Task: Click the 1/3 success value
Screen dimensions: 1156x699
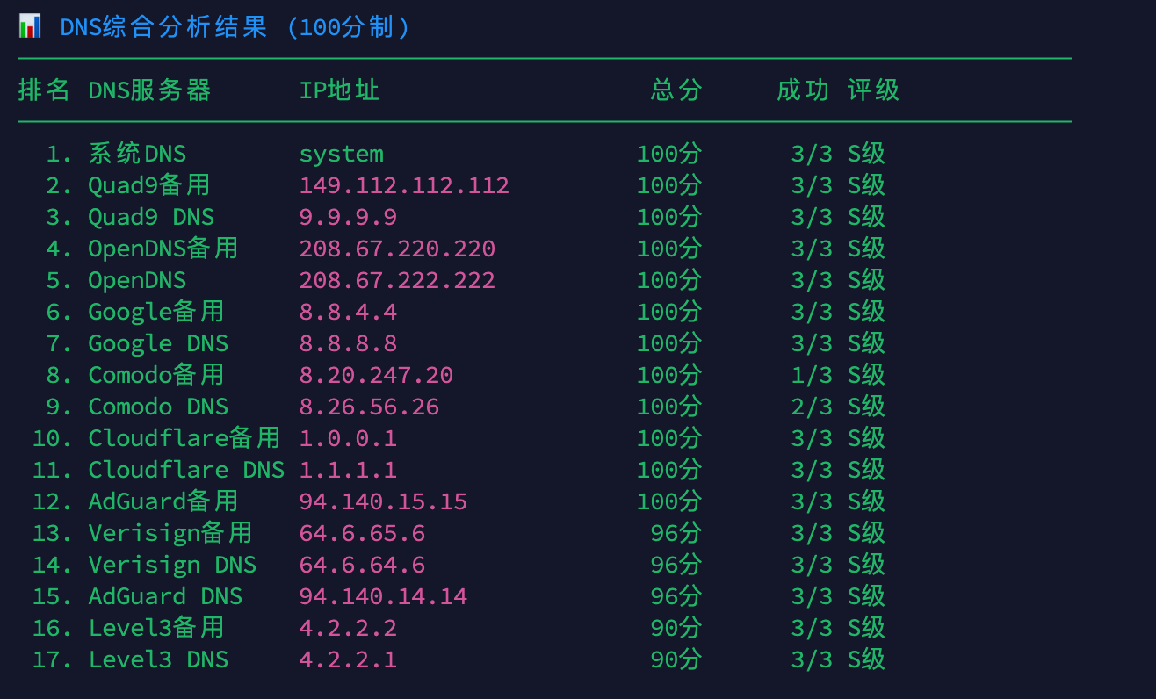Action: click(812, 375)
